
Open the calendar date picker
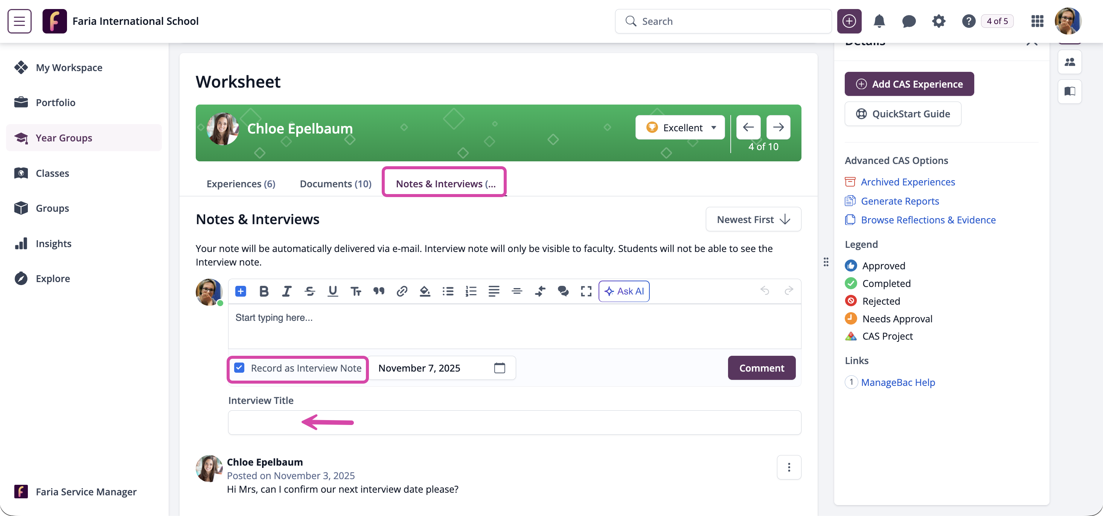click(499, 368)
